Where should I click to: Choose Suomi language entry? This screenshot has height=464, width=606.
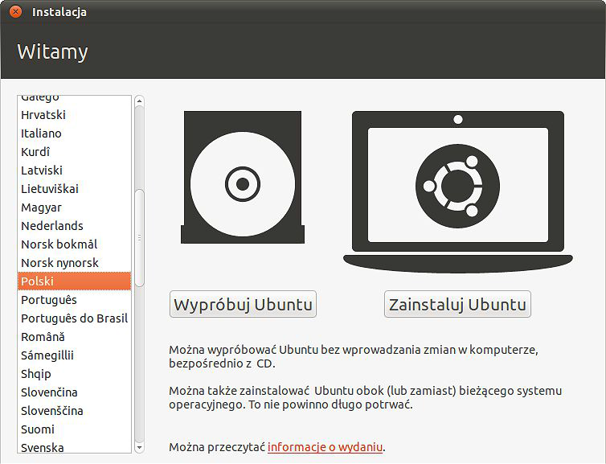click(x=74, y=429)
